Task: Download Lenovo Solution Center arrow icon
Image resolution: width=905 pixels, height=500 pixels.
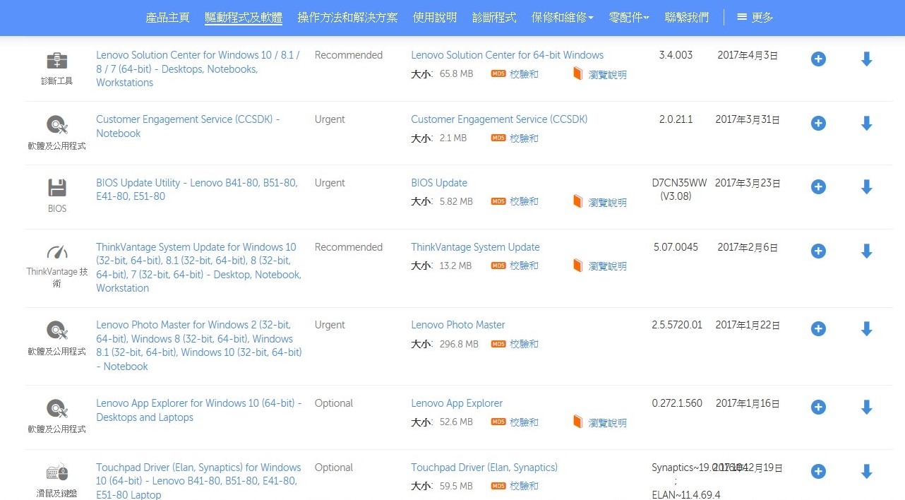Action: [867, 59]
